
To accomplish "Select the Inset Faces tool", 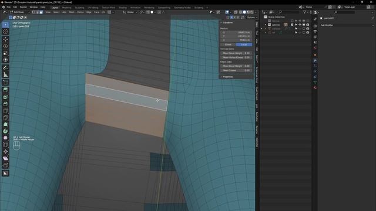I will 5,97.
